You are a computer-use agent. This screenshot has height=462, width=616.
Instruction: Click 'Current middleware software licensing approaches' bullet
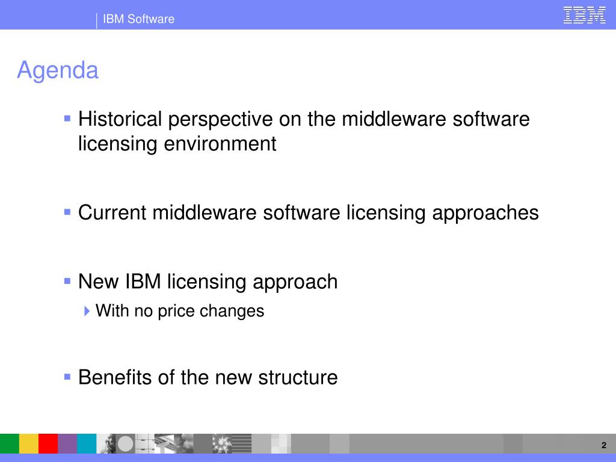tap(309, 213)
